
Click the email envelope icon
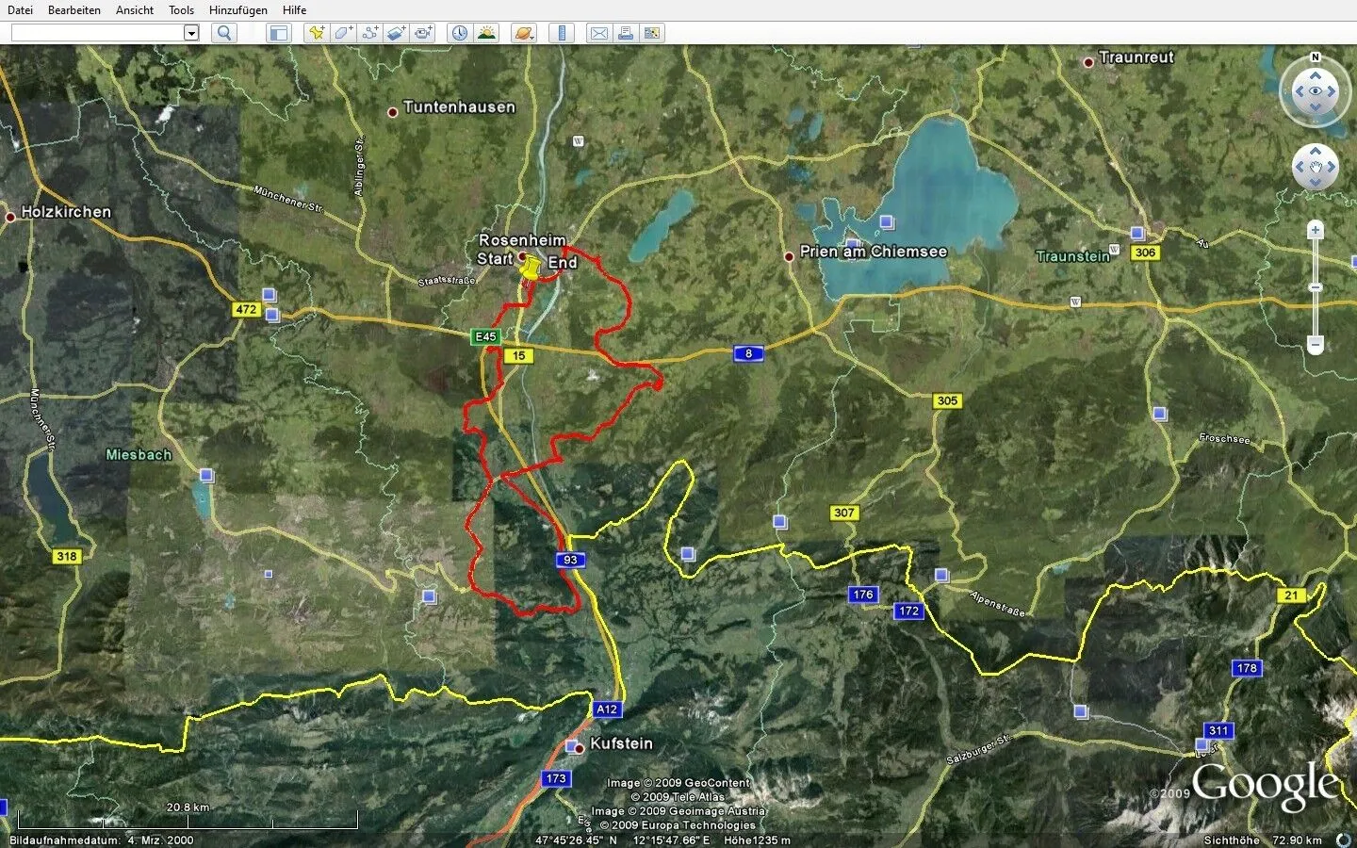598,33
